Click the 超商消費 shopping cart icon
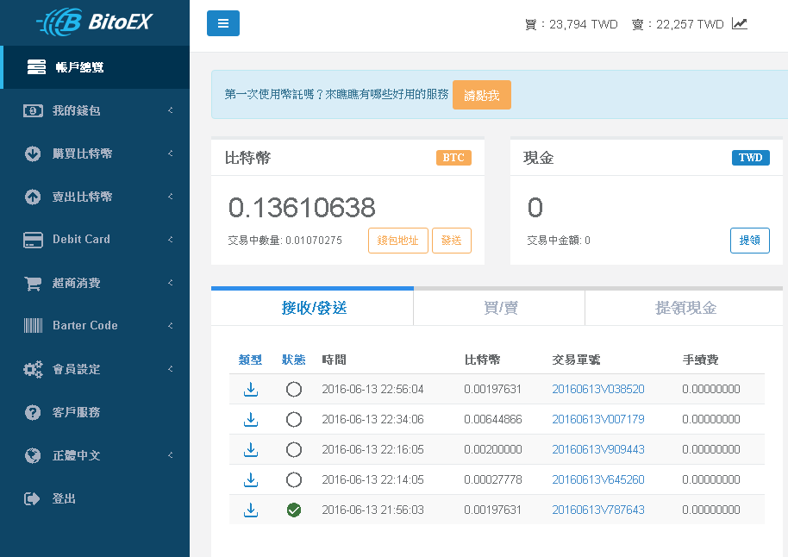 [33, 283]
